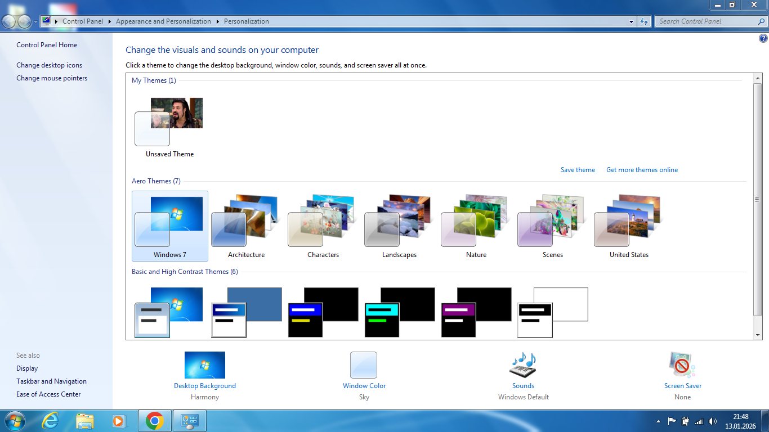This screenshot has width=769, height=432.
Task: Click the Back navigation arrow
Action: click(x=10, y=21)
